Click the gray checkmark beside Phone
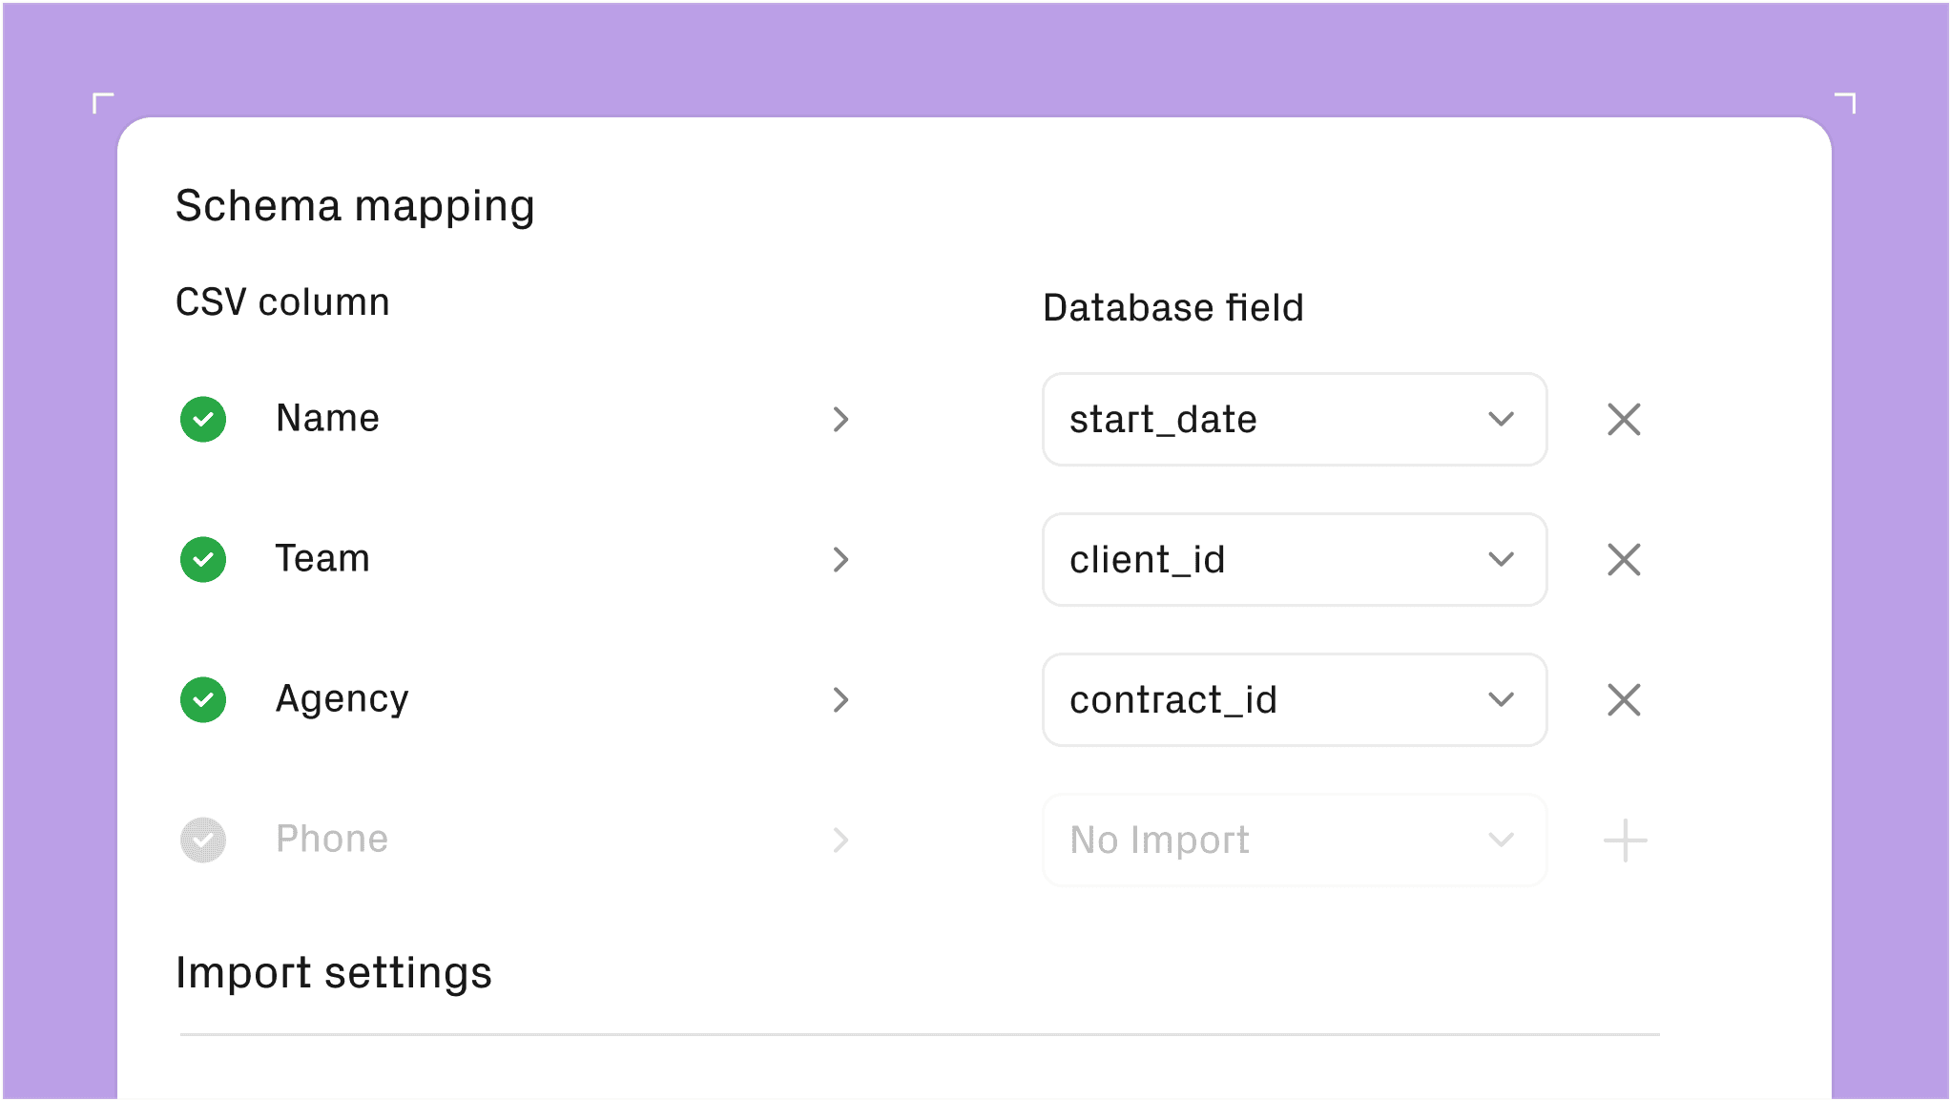The width and height of the screenshot is (1950, 1100). click(202, 840)
